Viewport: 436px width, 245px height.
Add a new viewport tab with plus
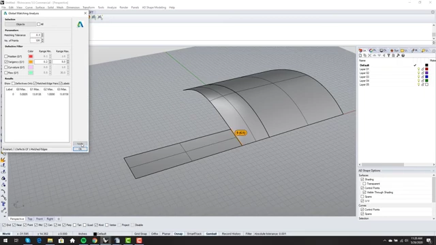pos(59,219)
